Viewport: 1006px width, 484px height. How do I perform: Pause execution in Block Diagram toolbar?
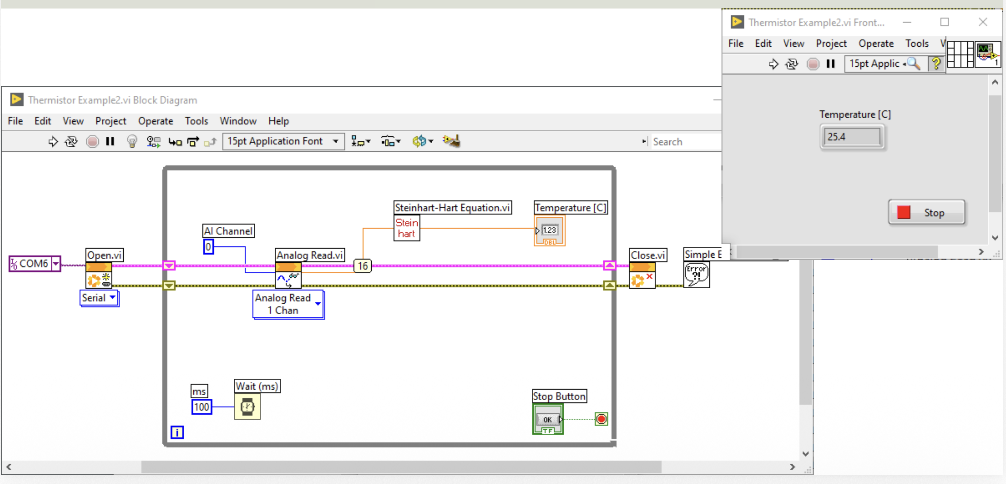pyautogui.click(x=110, y=141)
